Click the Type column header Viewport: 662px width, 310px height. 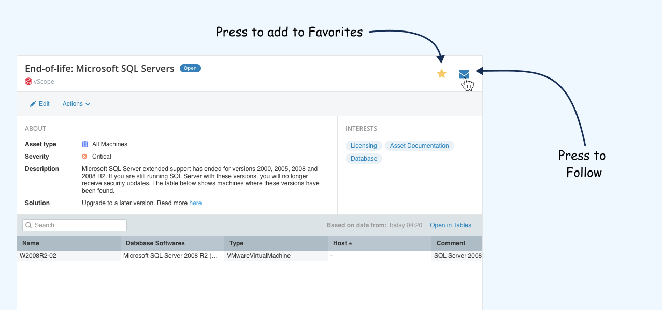276,243
